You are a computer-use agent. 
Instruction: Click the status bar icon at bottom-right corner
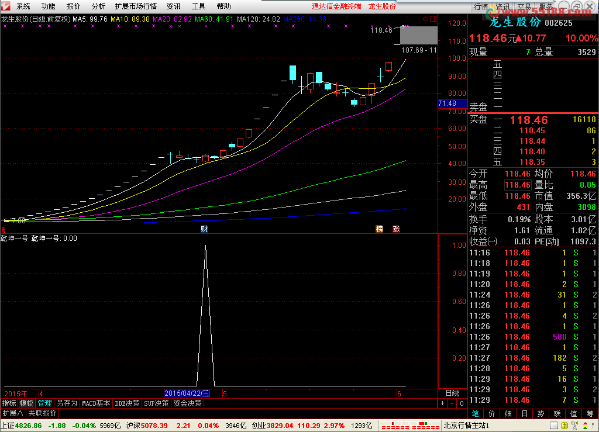point(591,425)
